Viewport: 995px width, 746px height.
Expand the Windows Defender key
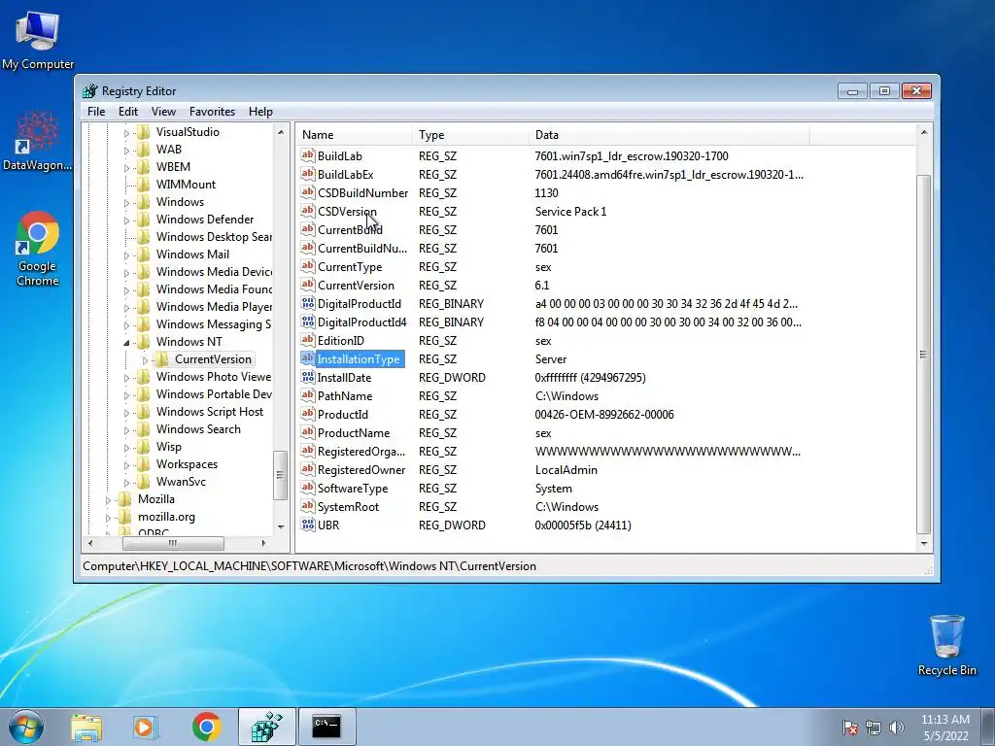click(x=126, y=220)
